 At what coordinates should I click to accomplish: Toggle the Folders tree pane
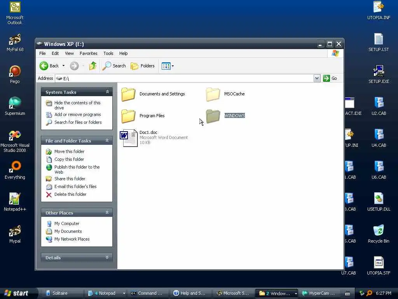pos(142,66)
